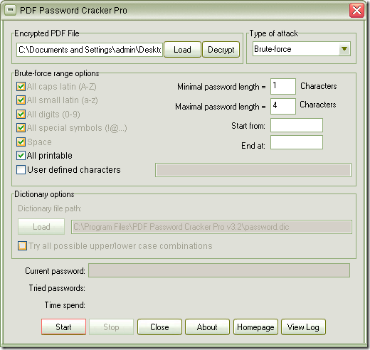Click the Current password field
Screen dimensions: 370x350
[x=219, y=270]
